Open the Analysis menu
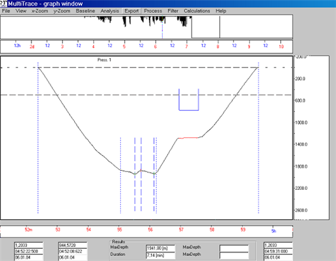This screenshot has width=336, height=261. pyautogui.click(x=110, y=11)
